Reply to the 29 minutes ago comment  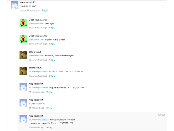pos(49,127)
